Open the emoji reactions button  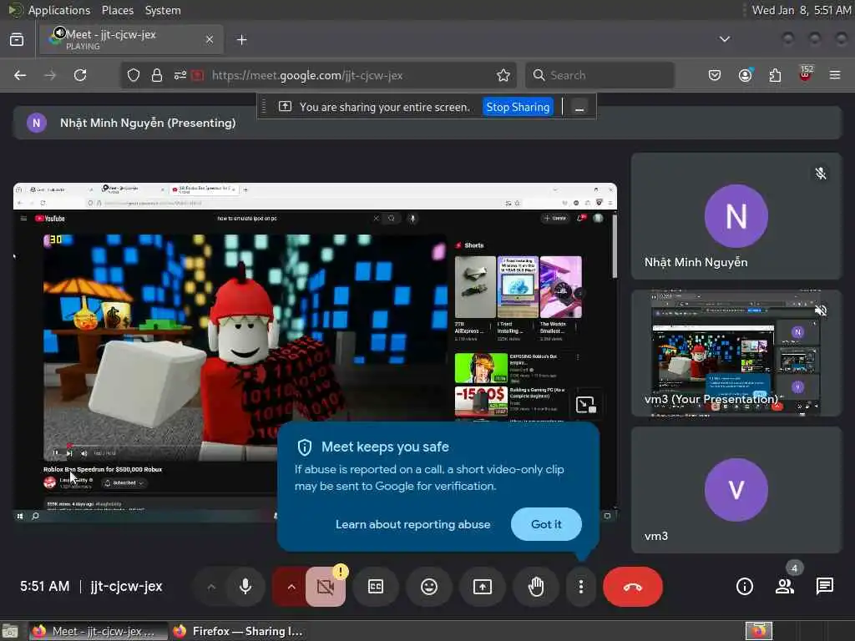coord(429,587)
